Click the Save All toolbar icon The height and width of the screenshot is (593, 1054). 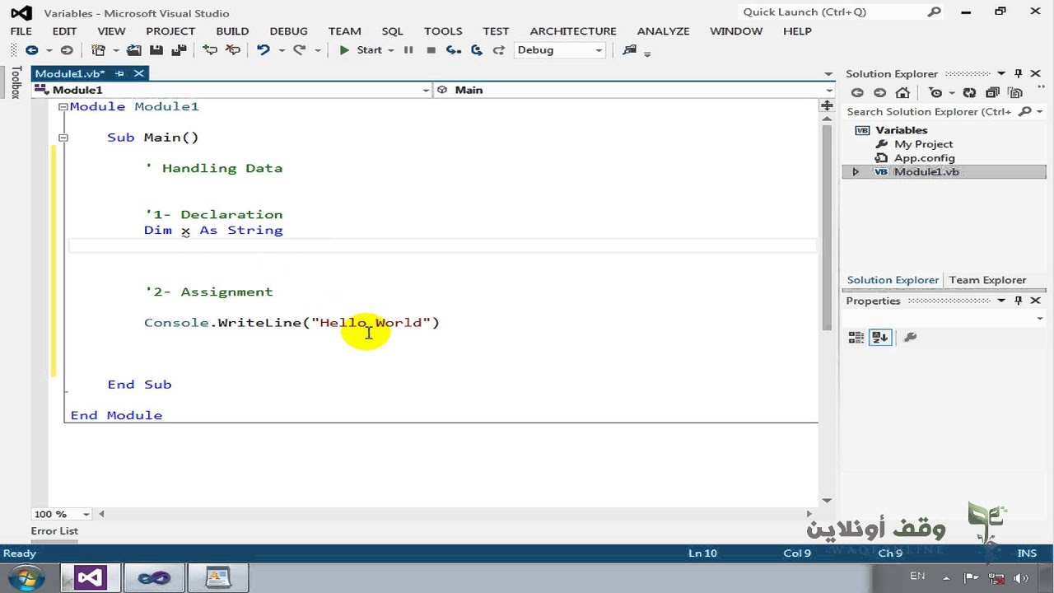pos(179,50)
